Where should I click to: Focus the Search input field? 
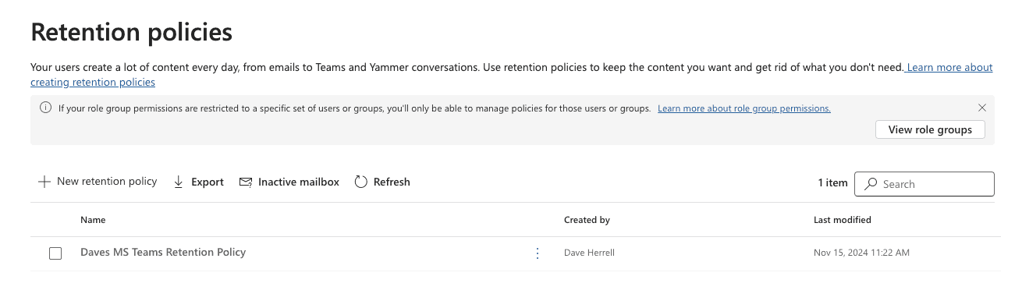(925, 184)
